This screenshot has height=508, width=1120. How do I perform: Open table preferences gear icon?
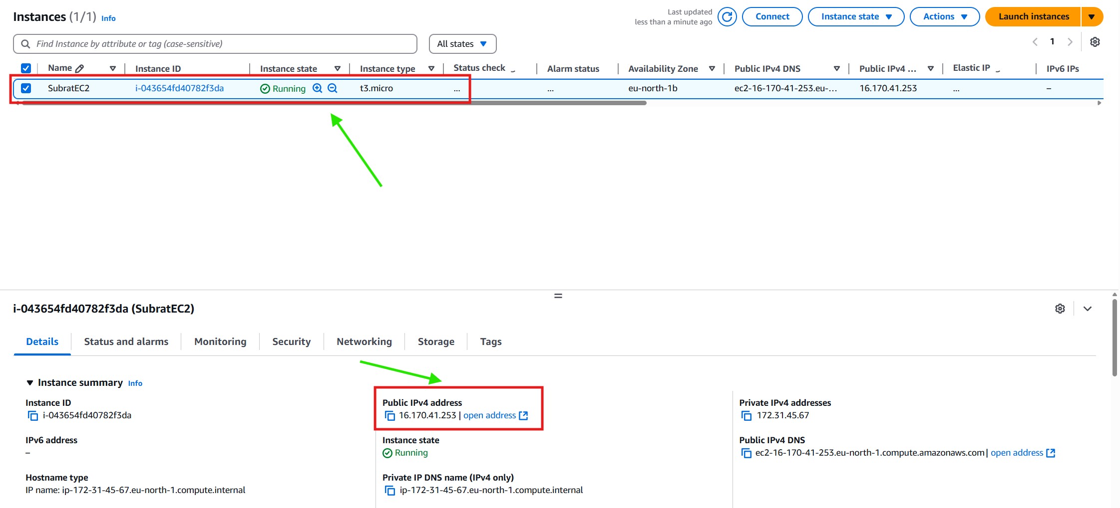point(1095,42)
